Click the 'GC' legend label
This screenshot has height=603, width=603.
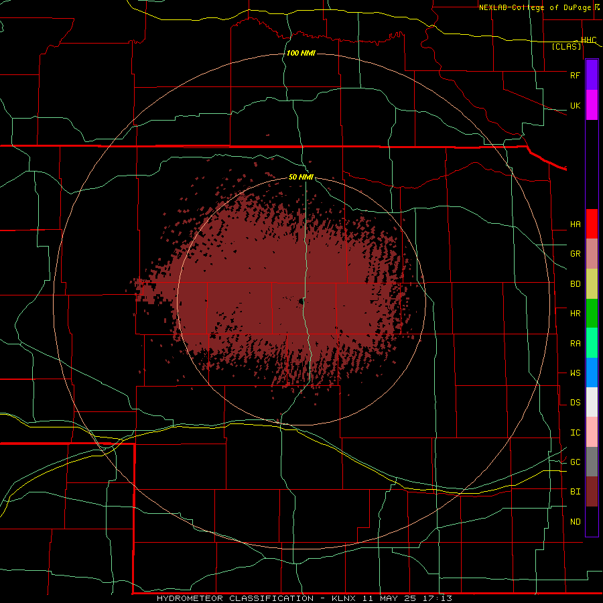coord(575,462)
